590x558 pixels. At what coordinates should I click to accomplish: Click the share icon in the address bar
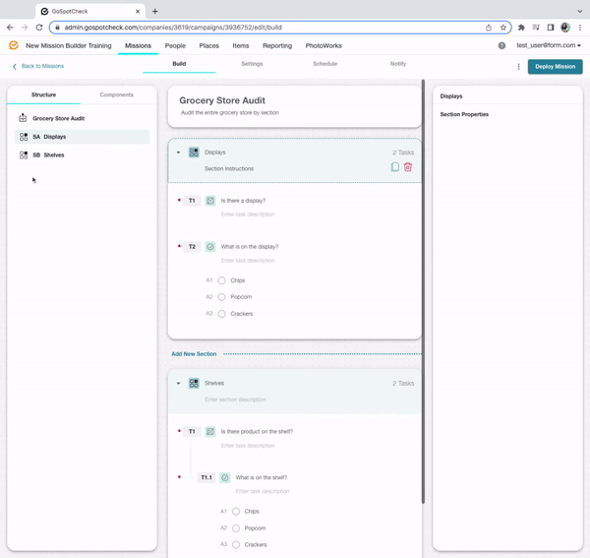point(489,28)
